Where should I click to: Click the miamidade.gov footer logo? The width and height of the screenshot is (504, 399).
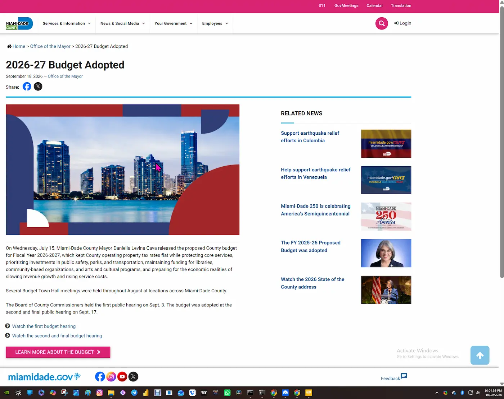(x=44, y=377)
